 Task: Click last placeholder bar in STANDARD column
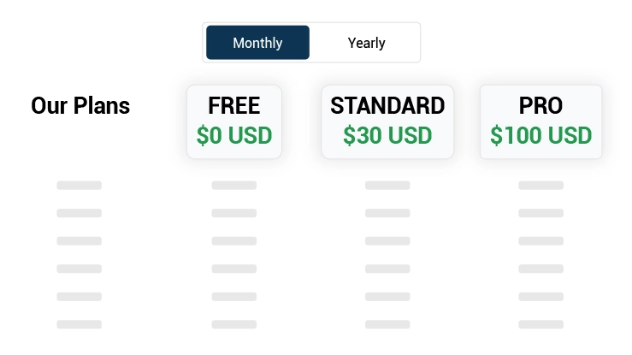coord(387,324)
